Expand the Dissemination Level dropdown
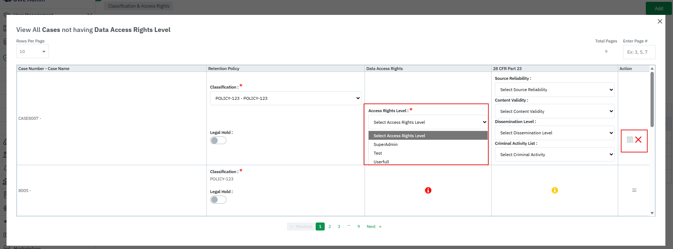The height and width of the screenshot is (249, 673). [554, 133]
